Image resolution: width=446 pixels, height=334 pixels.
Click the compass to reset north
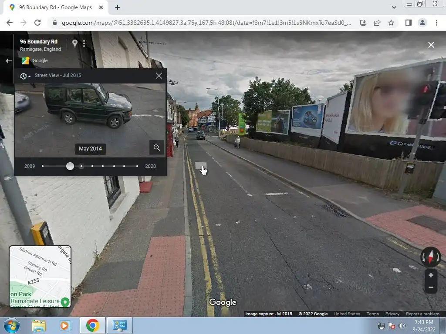click(x=431, y=257)
